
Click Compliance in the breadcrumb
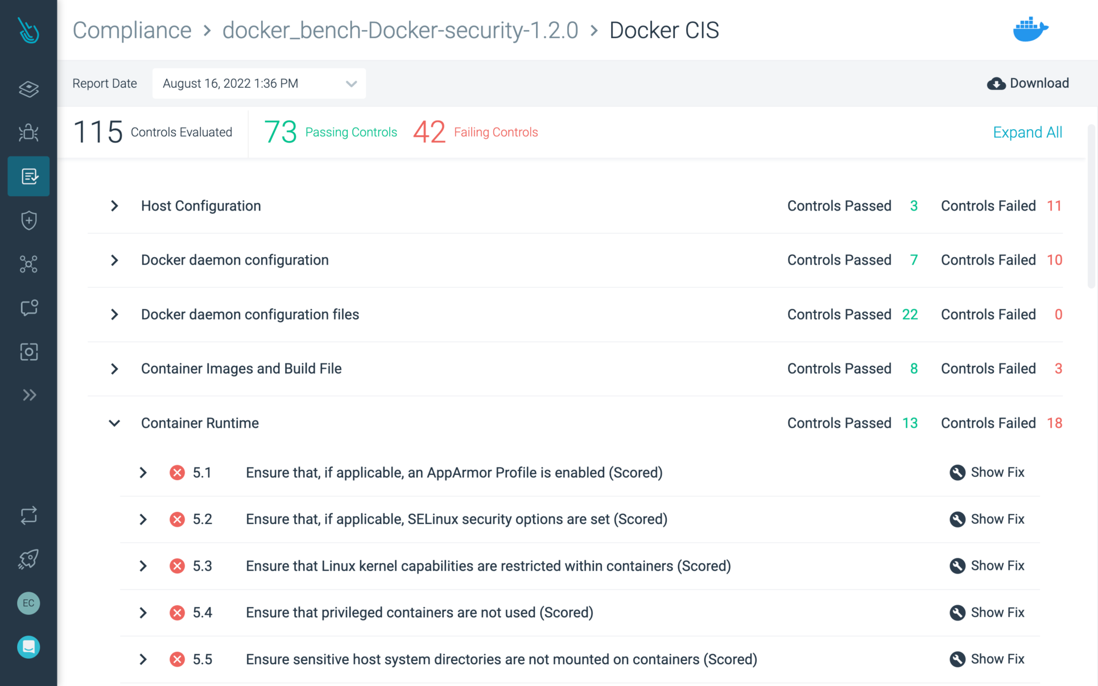[x=132, y=30]
